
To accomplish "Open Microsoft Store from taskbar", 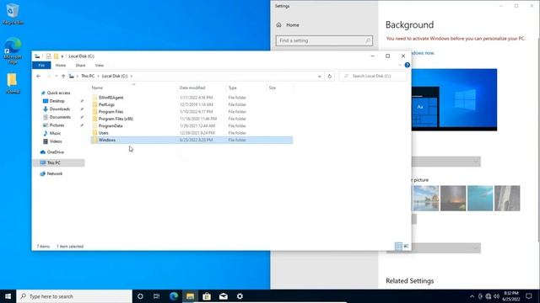I will click(x=207, y=296).
